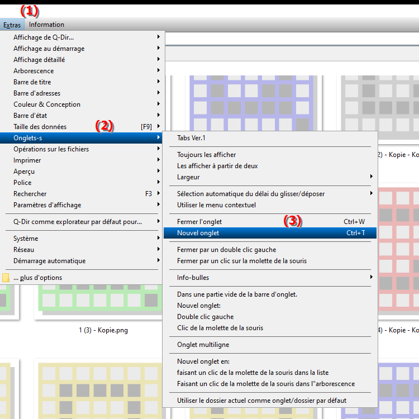The width and height of the screenshot is (419, 419).
Task: Open Couleur & Conception submenu
Action: [82, 104]
